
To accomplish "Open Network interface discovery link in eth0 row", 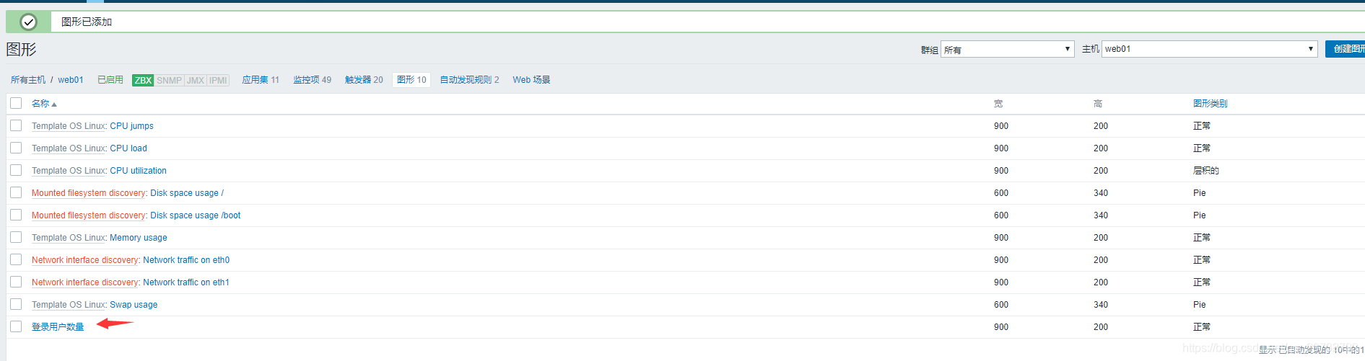I will (x=85, y=260).
